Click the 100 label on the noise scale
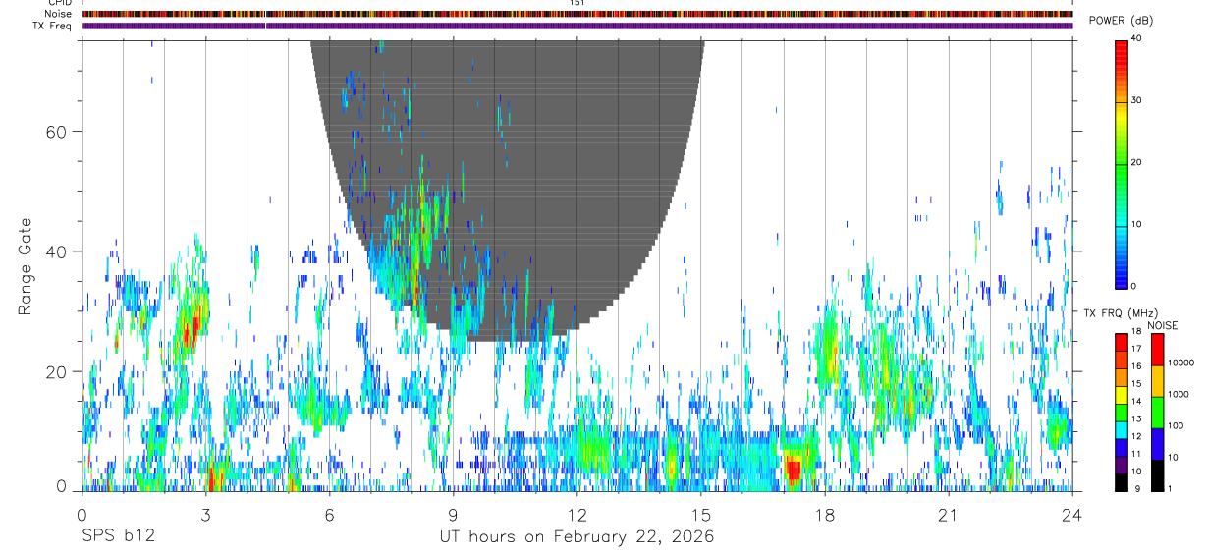 click(x=1177, y=425)
